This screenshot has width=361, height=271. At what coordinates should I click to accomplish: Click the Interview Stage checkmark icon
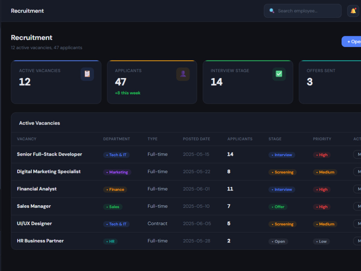pyautogui.click(x=279, y=74)
